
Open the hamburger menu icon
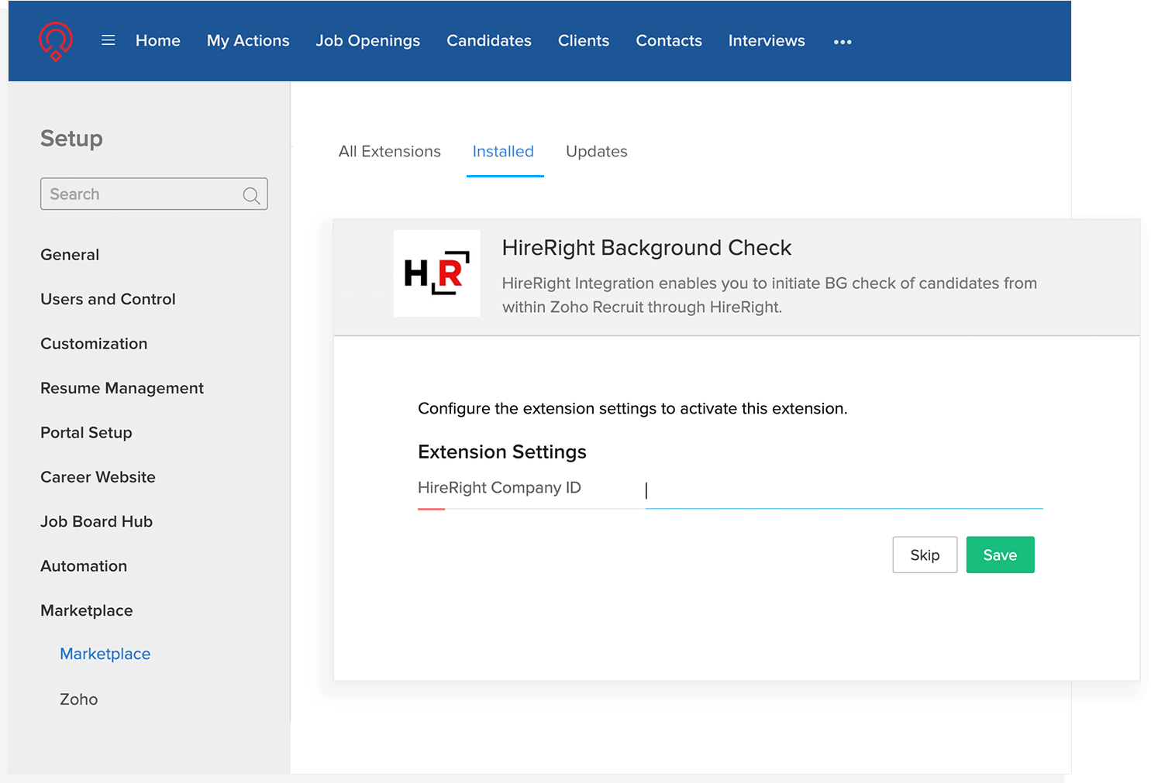point(109,40)
